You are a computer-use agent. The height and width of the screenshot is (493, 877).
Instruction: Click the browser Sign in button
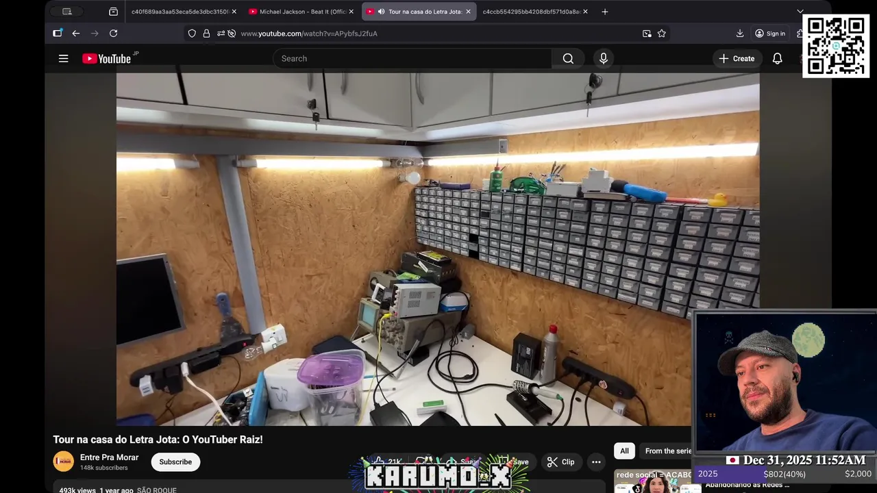pos(769,34)
